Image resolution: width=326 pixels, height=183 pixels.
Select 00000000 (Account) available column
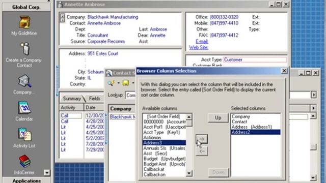[164, 121]
